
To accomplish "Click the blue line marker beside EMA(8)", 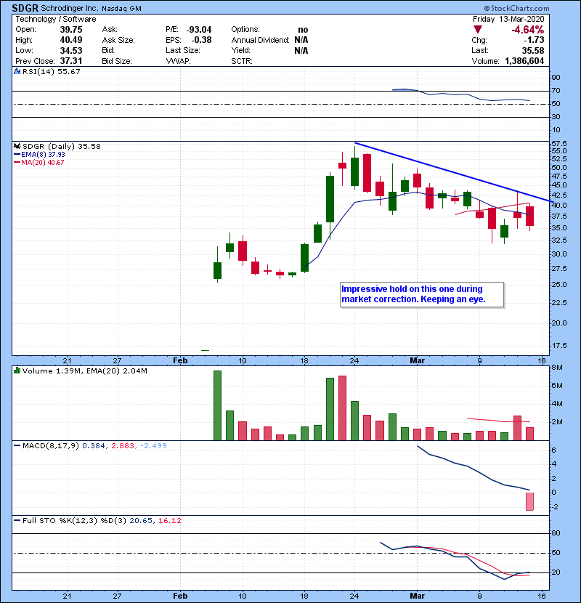I will [x=17, y=155].
